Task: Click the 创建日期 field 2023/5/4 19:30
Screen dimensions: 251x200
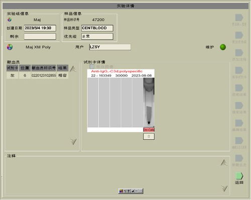Action: [x=40, y=28]
